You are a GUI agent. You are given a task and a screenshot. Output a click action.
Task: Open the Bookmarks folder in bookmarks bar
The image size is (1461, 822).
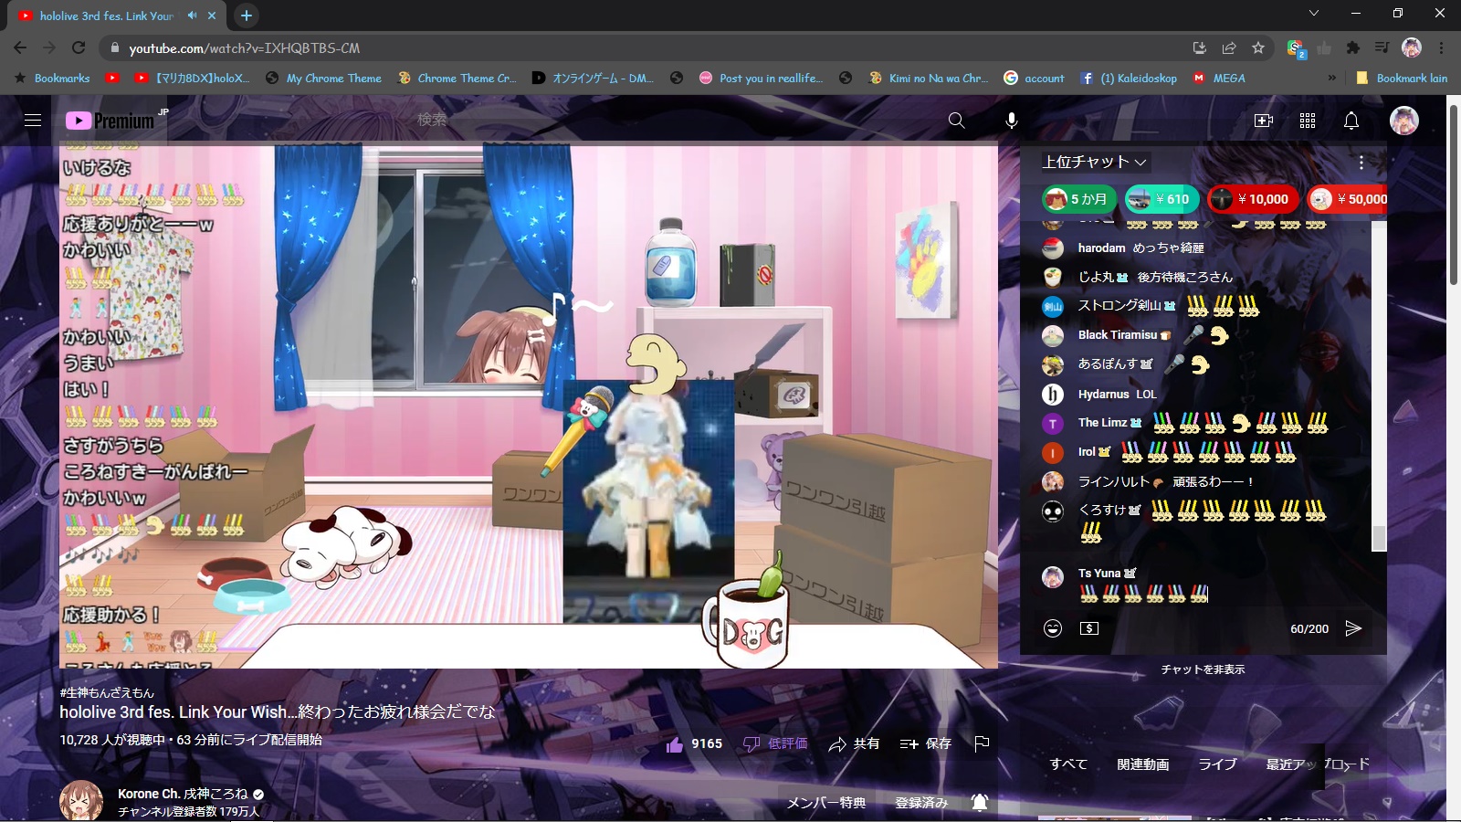coord(52,79)
